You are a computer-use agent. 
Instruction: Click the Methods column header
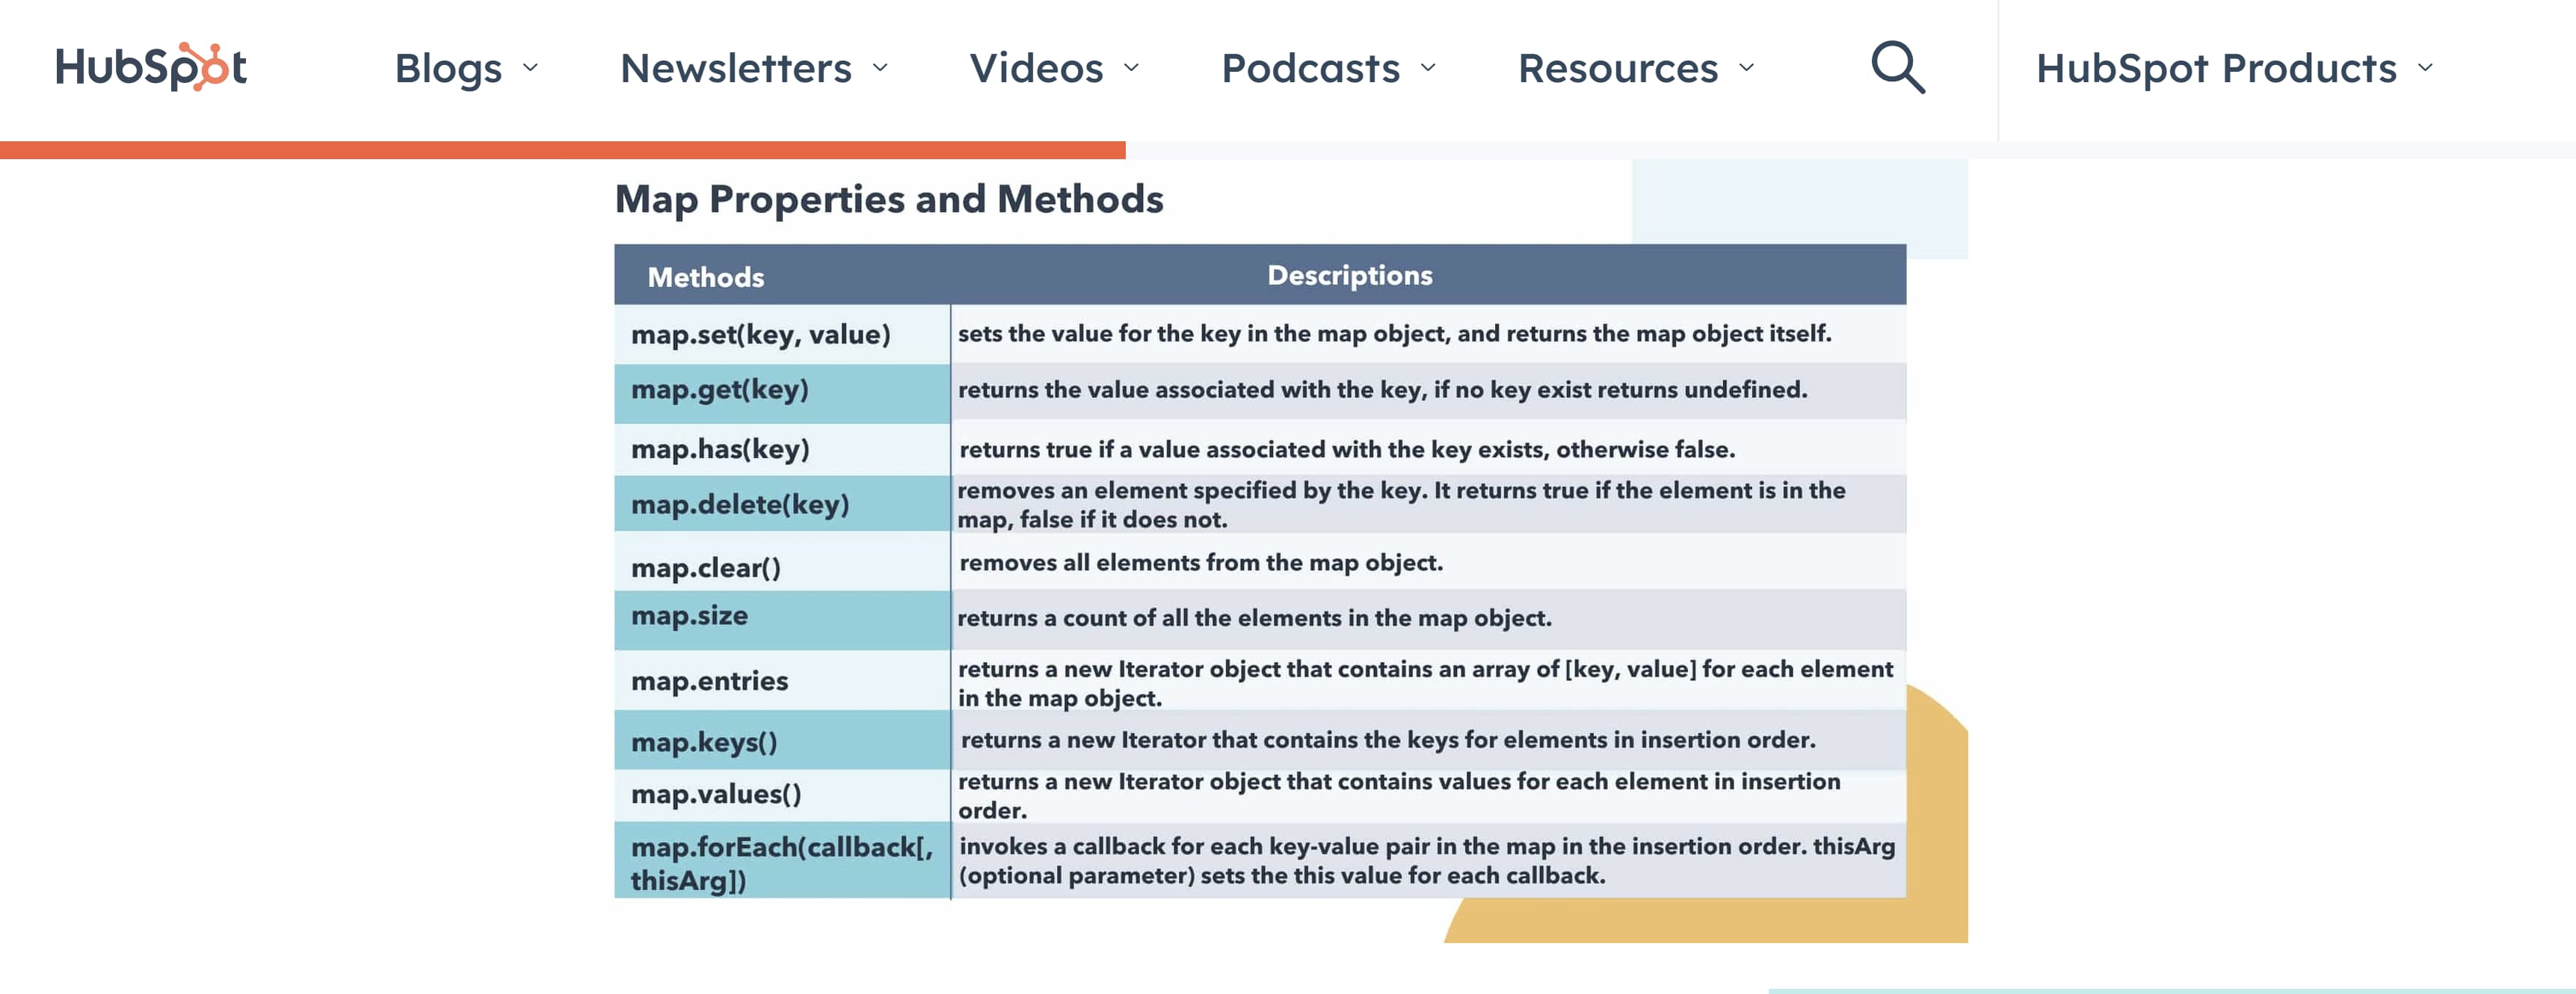pos(705,277)
